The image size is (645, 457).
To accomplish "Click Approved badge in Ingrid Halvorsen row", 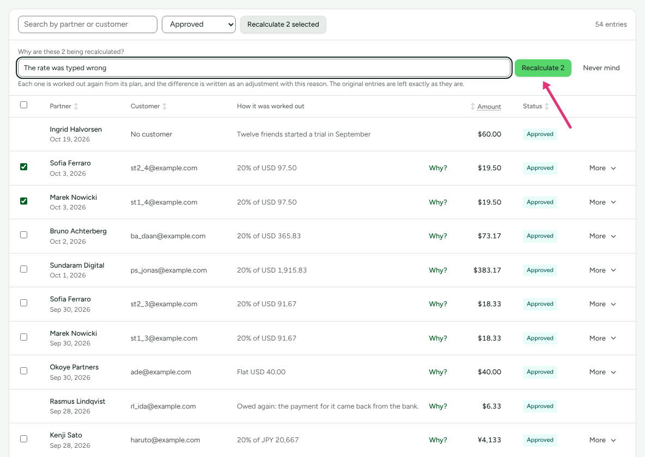I will tap(540, 134).
